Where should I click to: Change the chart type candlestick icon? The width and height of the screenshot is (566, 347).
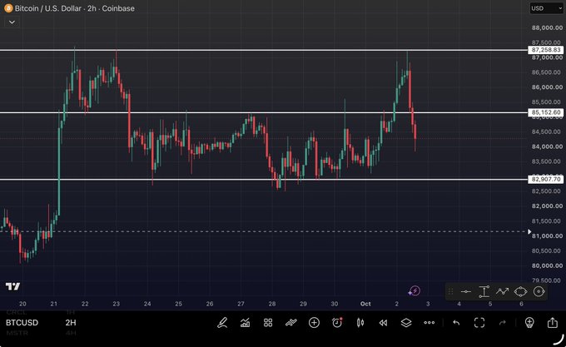(x=360, y=323)
